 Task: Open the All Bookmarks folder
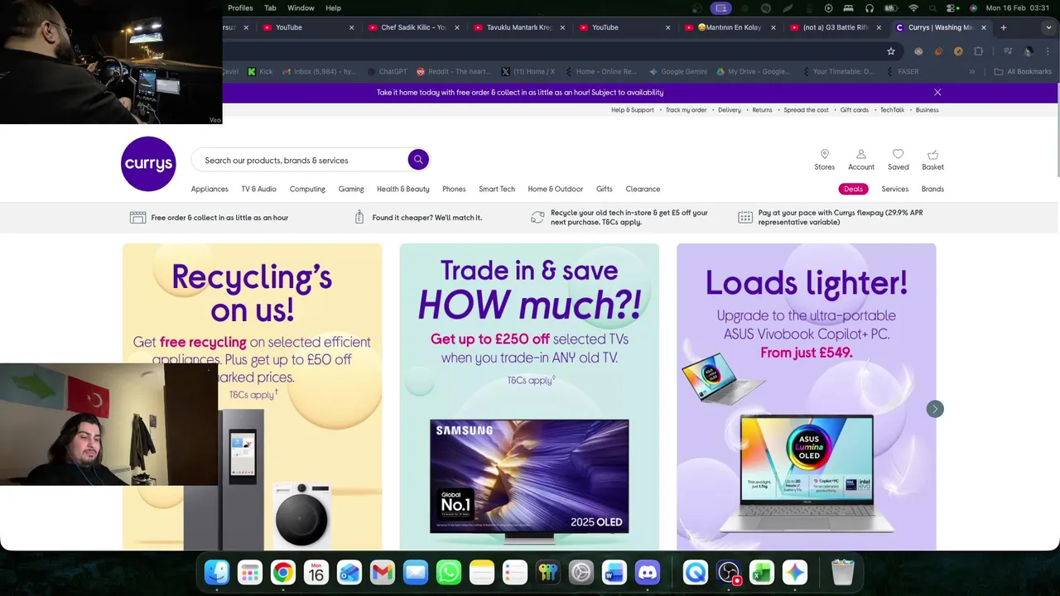tap(1023, 72)
